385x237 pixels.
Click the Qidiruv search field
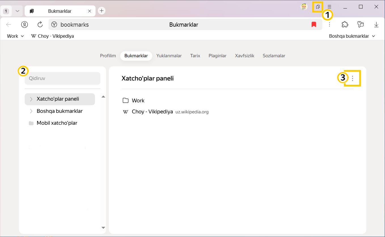click(x=62, y=78)
